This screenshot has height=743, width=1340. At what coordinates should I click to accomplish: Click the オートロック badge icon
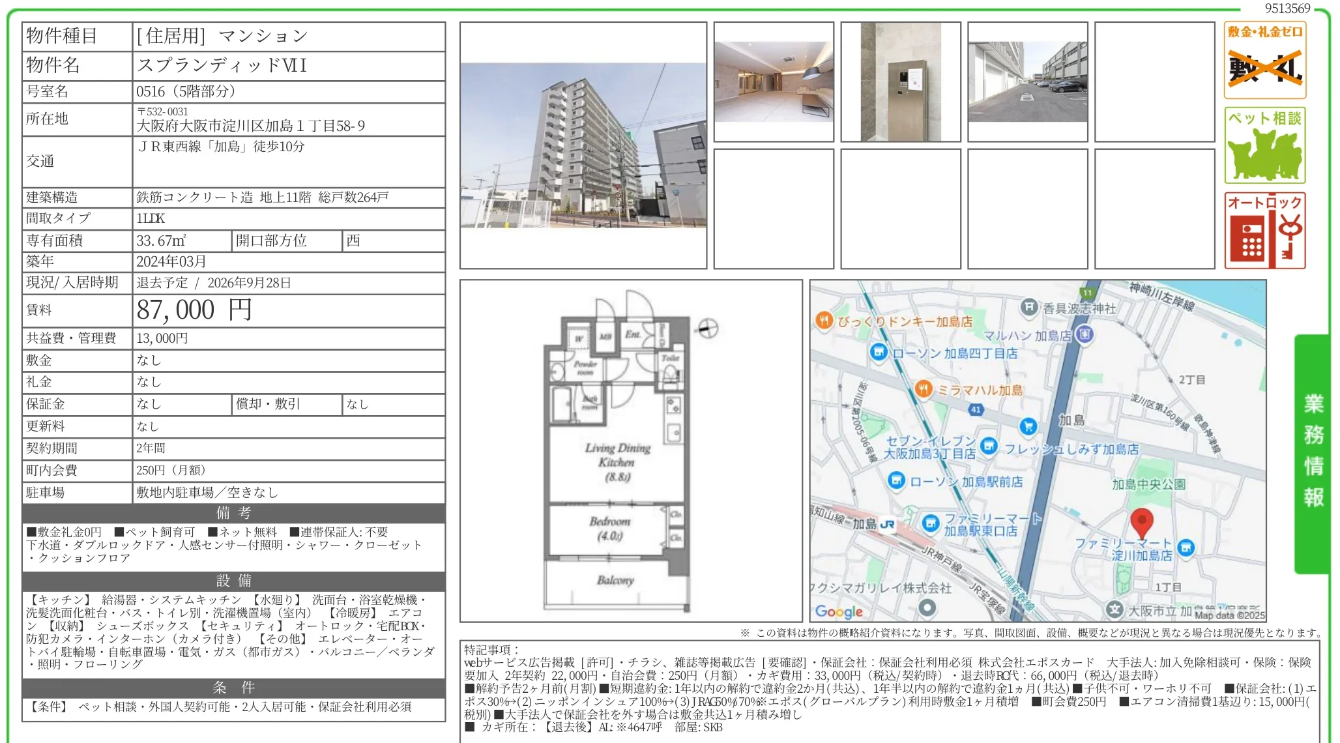1265,231
